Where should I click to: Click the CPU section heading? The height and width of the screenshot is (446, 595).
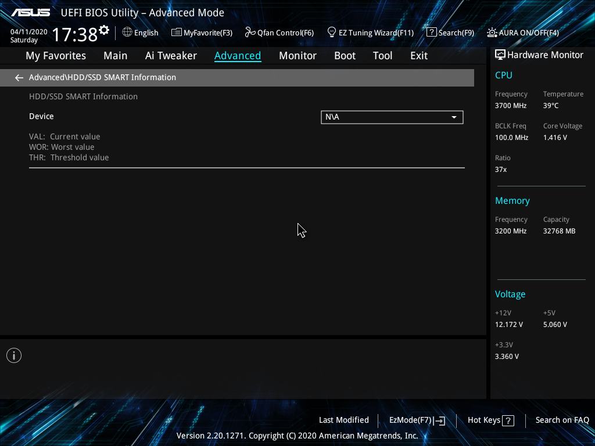(504, 75)
